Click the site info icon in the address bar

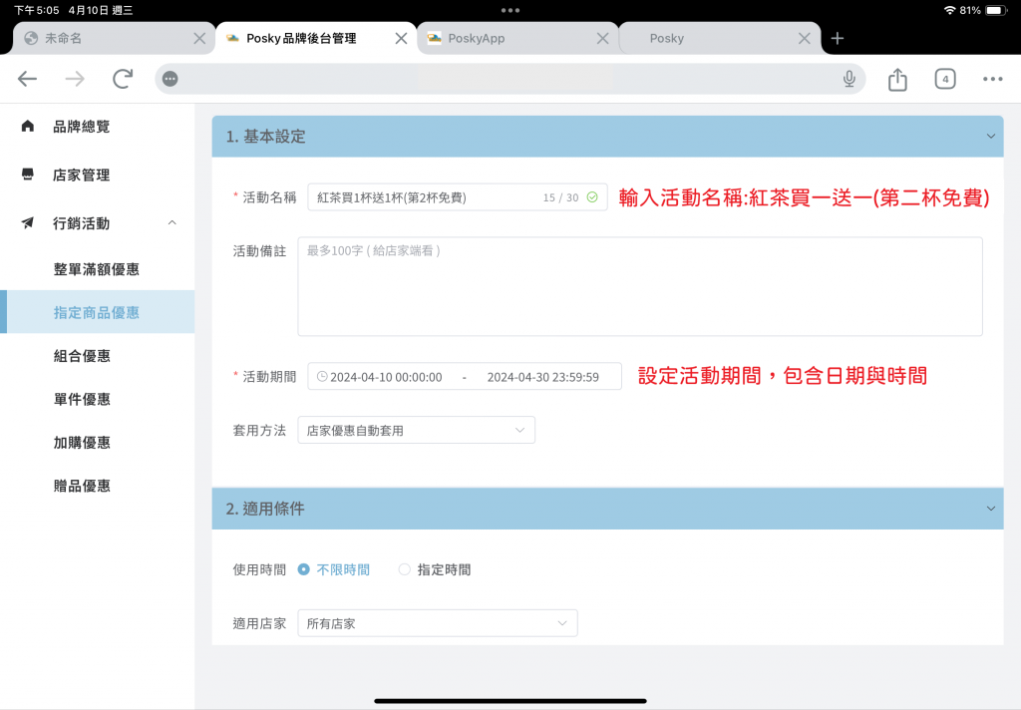coord(170,79)
